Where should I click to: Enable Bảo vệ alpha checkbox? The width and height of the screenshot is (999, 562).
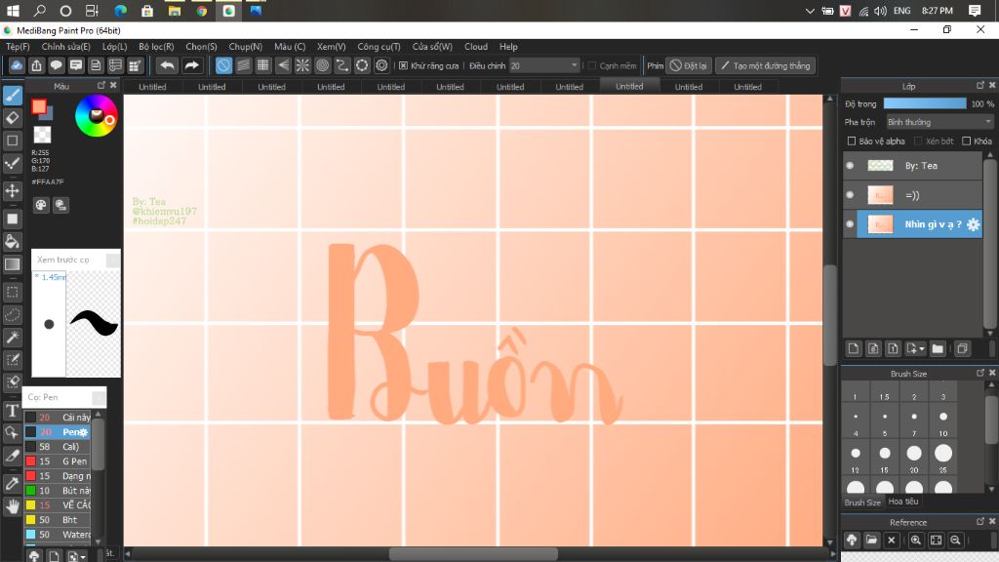851,140
